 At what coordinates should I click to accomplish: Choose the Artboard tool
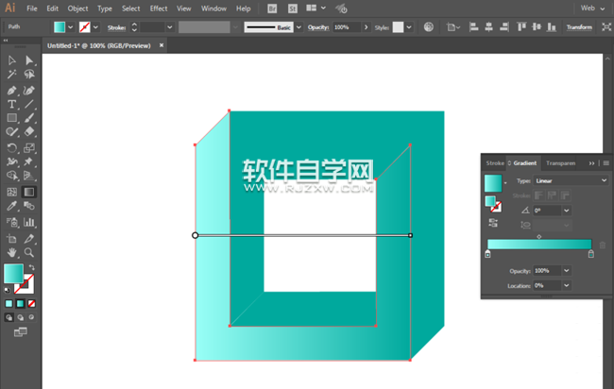point(11,239)
